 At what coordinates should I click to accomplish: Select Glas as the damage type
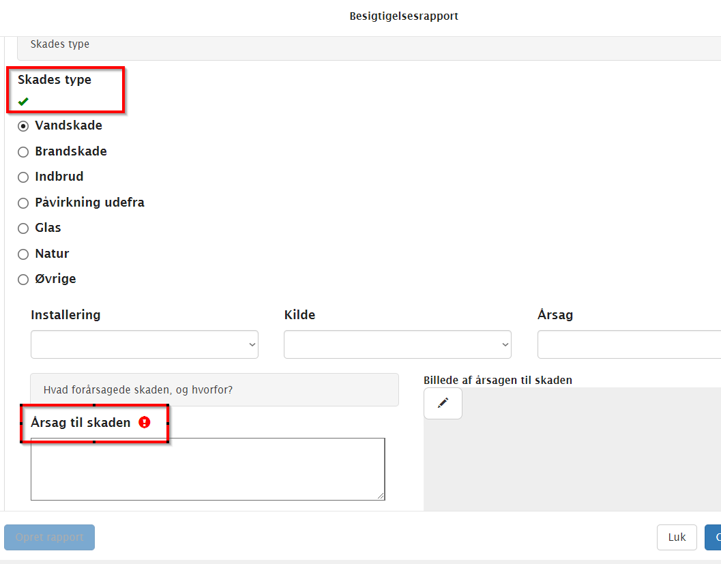23,228
